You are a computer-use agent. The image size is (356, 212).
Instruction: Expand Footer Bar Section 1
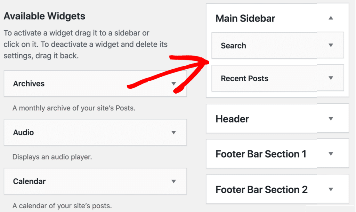click(x=331, y=154)
